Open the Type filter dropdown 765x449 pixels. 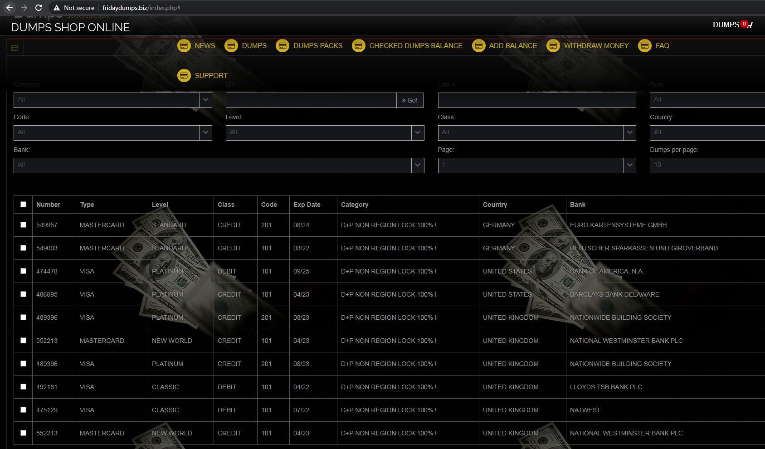point(707,100)
